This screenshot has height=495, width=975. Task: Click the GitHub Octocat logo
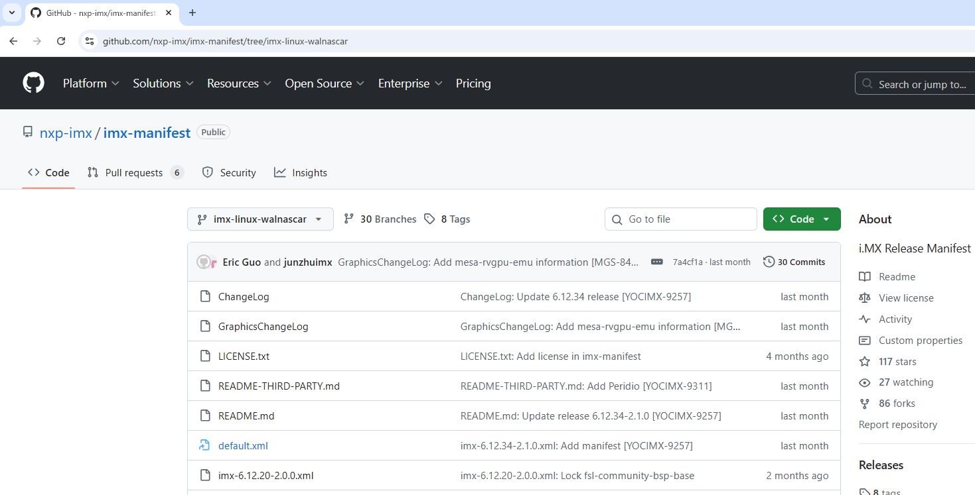33,83
